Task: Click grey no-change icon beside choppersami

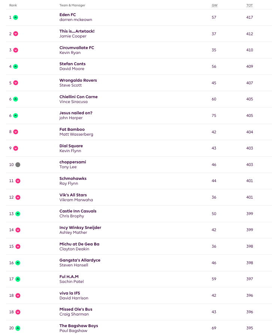Action: pos(18,165)
